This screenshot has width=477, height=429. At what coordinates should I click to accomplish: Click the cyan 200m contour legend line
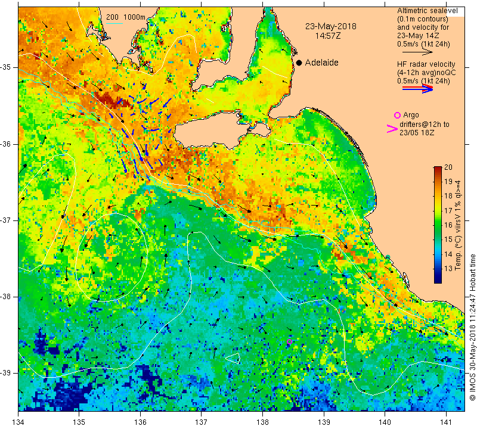tap(114, 23)
